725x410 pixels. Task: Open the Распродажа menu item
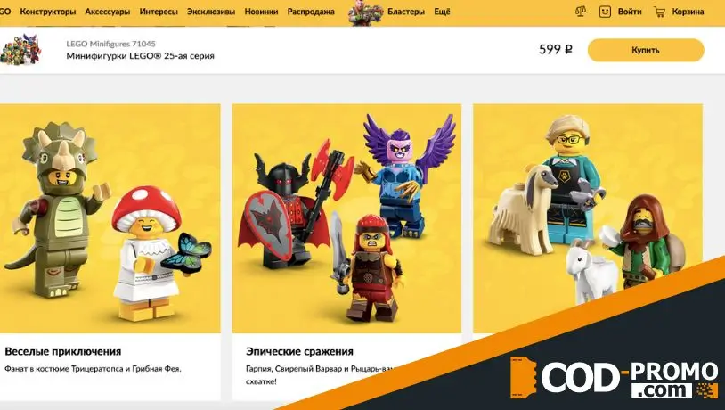[311, 12]
